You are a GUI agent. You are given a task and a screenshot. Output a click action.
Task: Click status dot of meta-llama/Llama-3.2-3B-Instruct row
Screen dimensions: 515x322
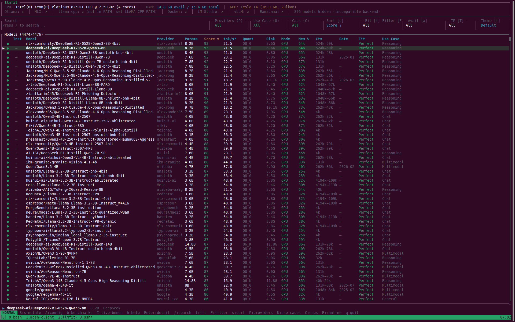click(x=8, y=185)
